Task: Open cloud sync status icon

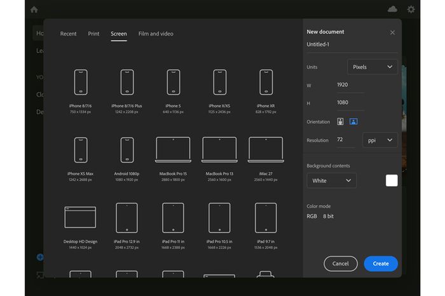Action: (392, 10)
